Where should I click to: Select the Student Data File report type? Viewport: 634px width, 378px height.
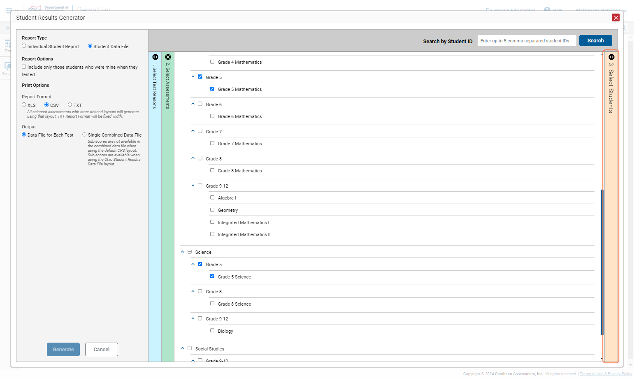[x=90, y=46]
